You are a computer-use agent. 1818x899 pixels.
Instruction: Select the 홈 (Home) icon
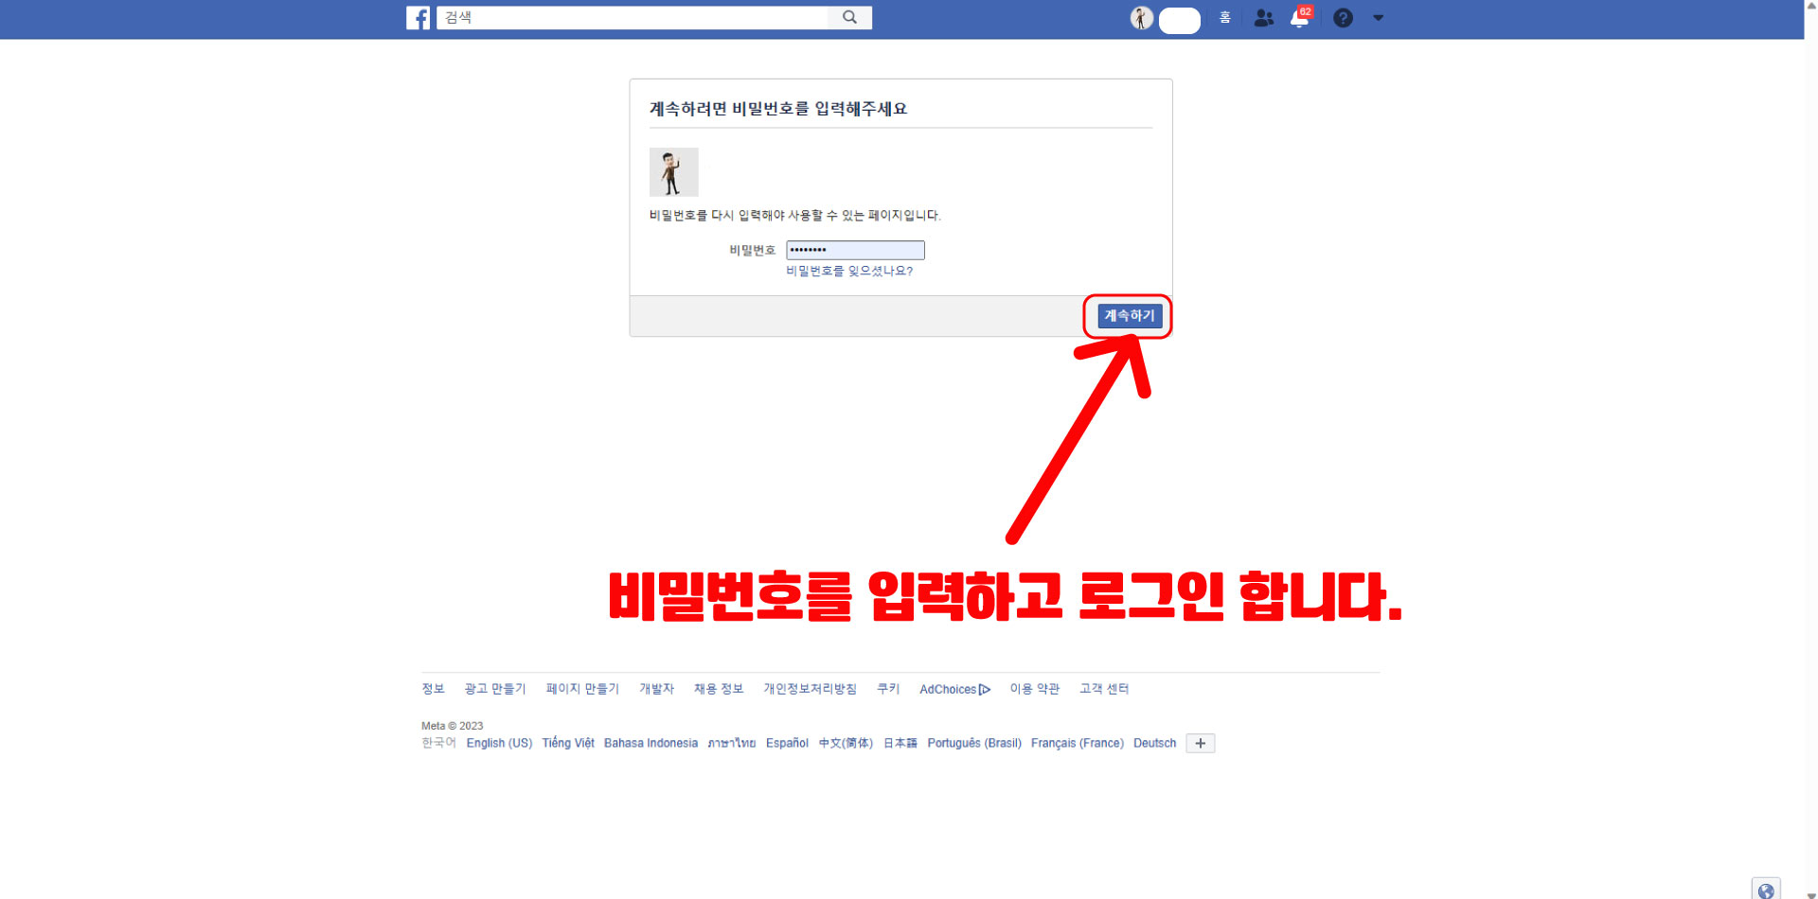click(x=1224, y=17)
